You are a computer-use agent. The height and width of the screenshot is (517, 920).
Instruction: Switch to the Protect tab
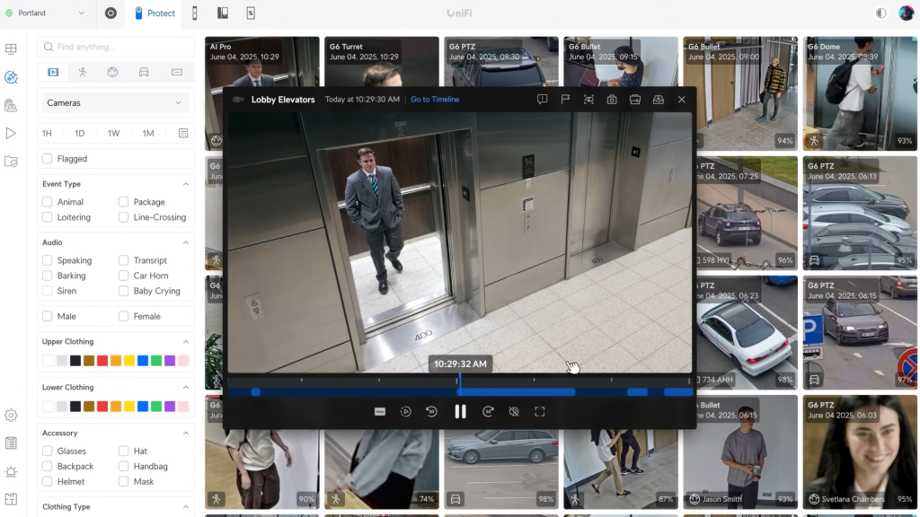(153, 13)
